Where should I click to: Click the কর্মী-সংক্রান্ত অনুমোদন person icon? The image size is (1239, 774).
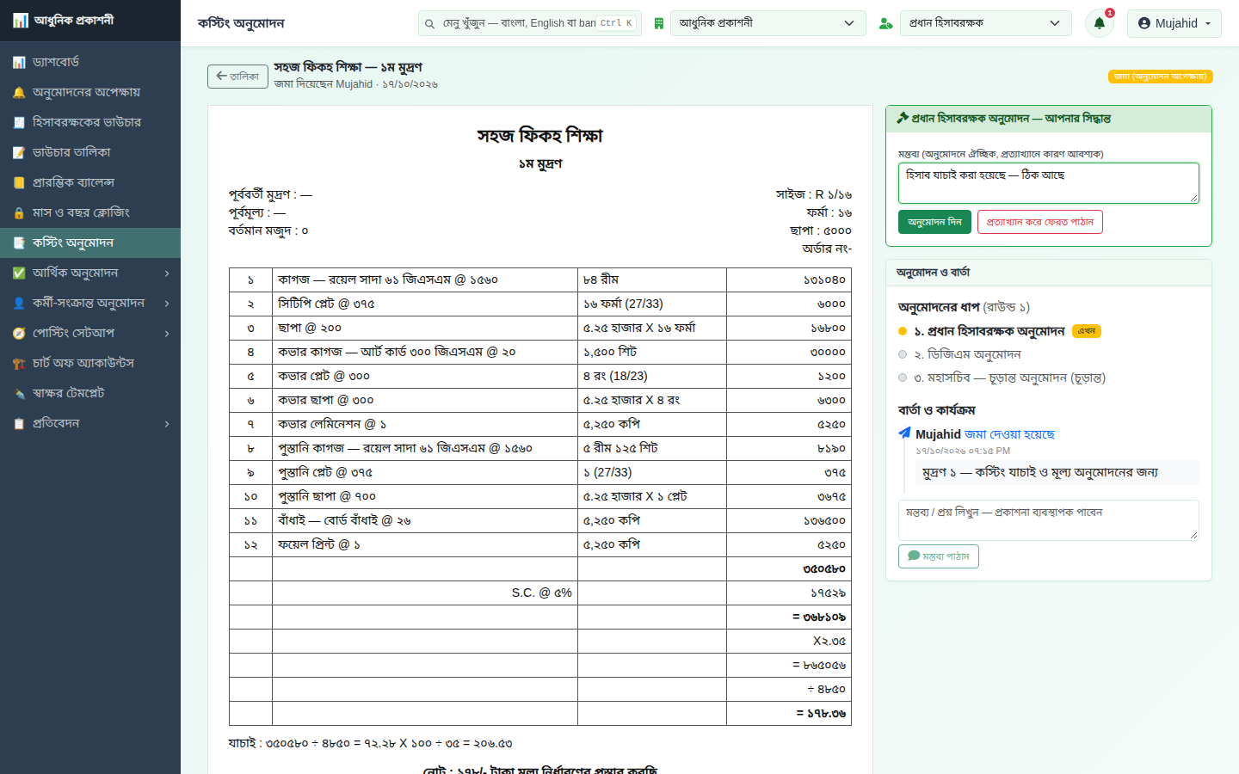pos(19,304)
